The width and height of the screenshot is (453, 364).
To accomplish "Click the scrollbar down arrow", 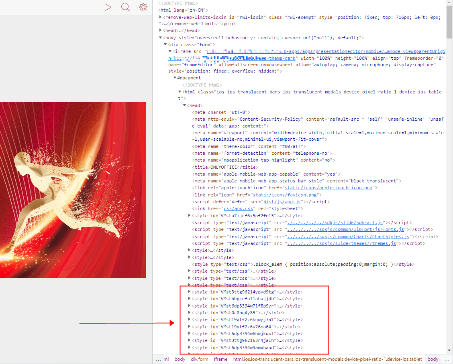I will pos(449,350).
